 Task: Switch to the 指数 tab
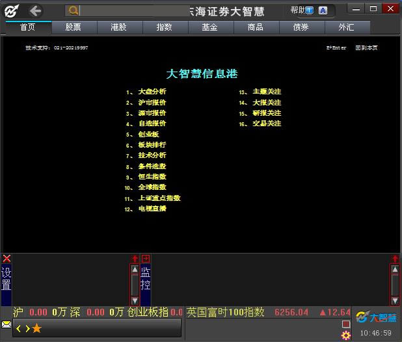(x=165, y=27)
